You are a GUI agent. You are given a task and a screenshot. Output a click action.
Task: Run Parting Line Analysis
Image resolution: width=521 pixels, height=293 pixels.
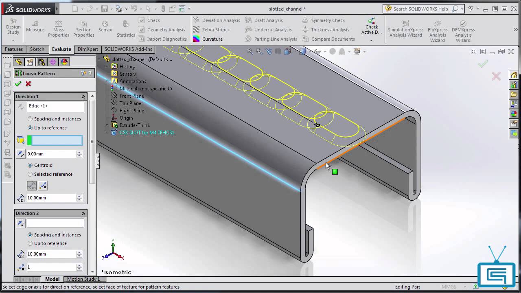click(x=271, y=39)
